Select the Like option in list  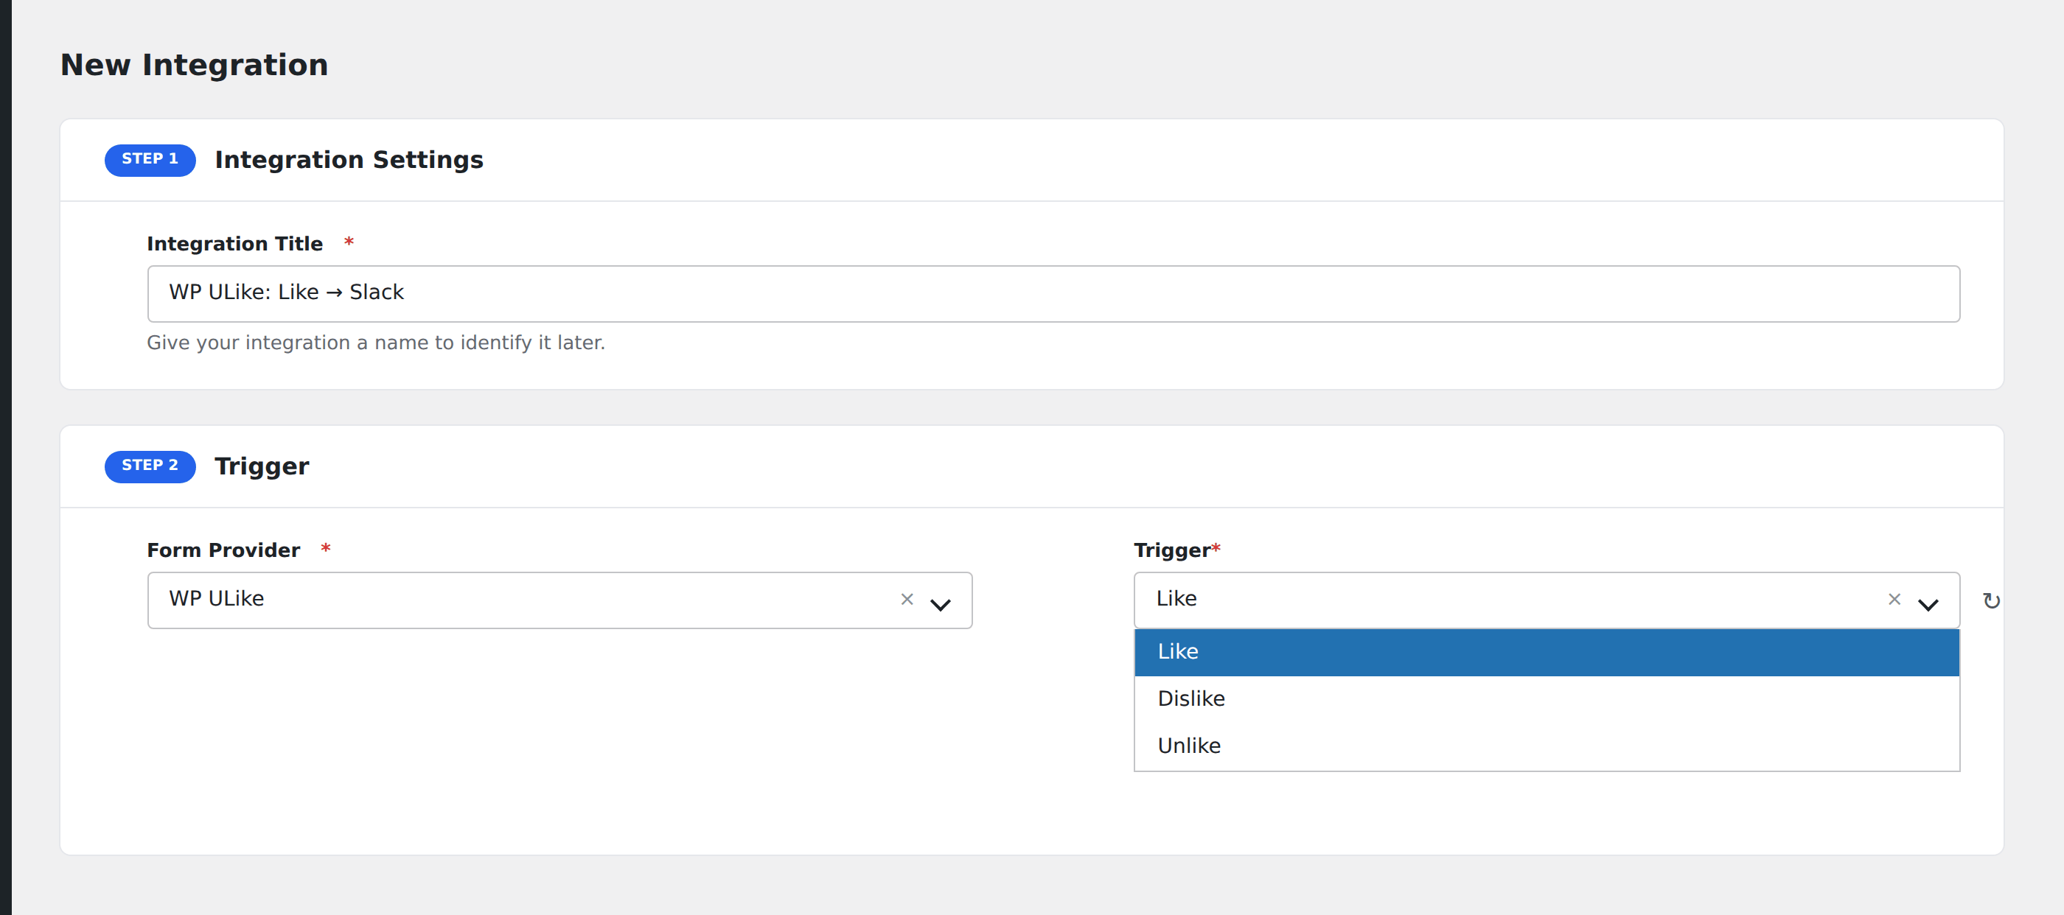(1547, 652)
